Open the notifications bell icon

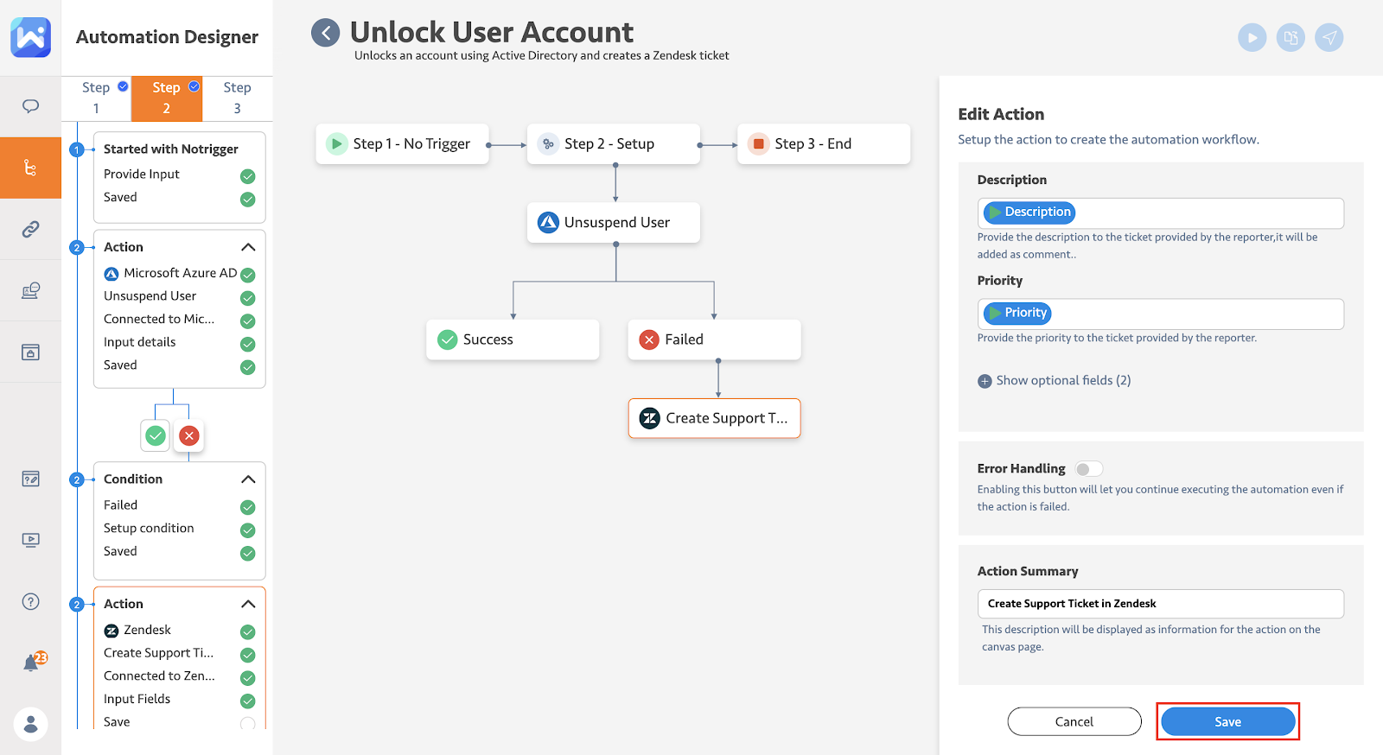pos(31,663)
